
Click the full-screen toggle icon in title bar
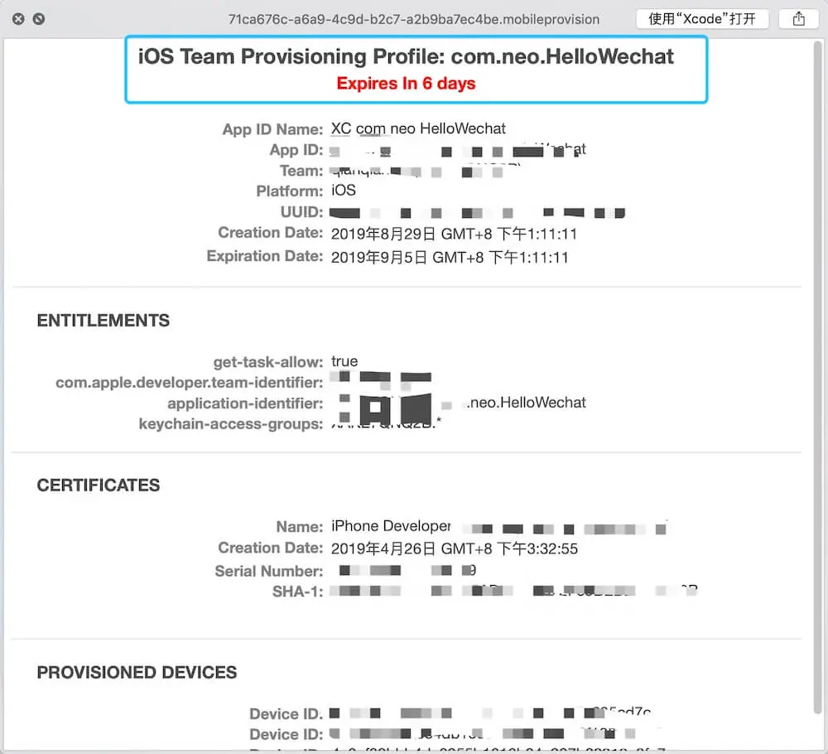click(x=39, y=19)
